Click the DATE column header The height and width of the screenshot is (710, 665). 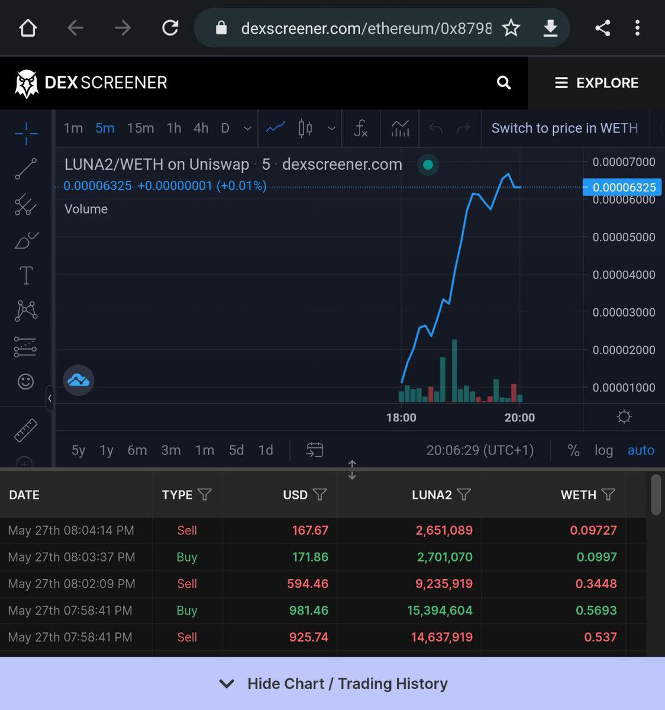click(x=24, y=495)
